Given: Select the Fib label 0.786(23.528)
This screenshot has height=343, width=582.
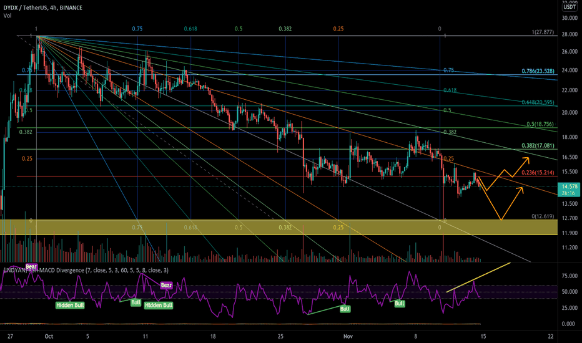Looking at the screenshot, I should [538, 71].
